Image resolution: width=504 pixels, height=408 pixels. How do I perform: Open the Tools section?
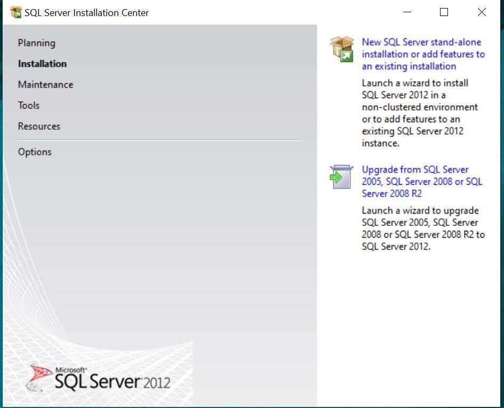29,105
